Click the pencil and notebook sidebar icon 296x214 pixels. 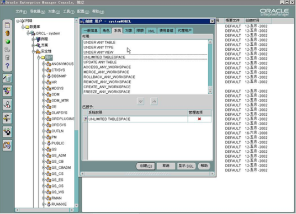(x=7, y=78)
